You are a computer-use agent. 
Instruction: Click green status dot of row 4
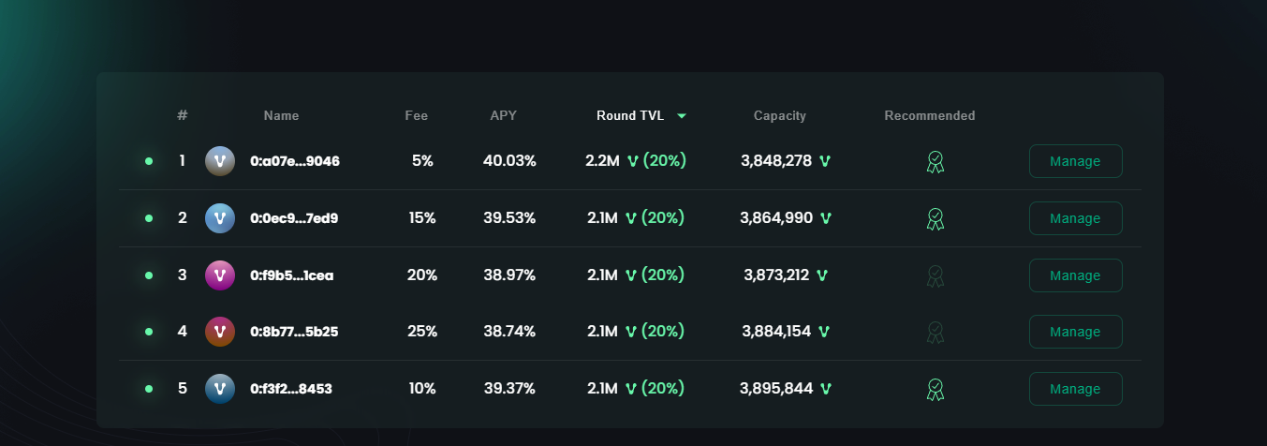(149, 332)
